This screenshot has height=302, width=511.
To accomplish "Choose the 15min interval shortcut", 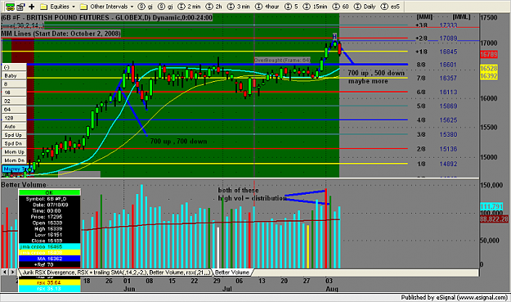I will (x=316, y=7).
